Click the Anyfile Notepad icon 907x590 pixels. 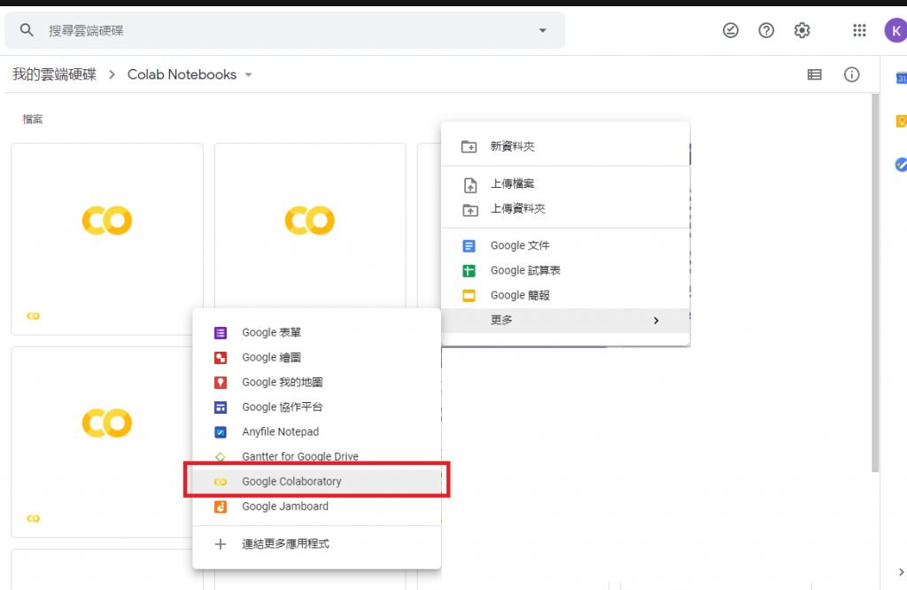click(x=221, y=432)
